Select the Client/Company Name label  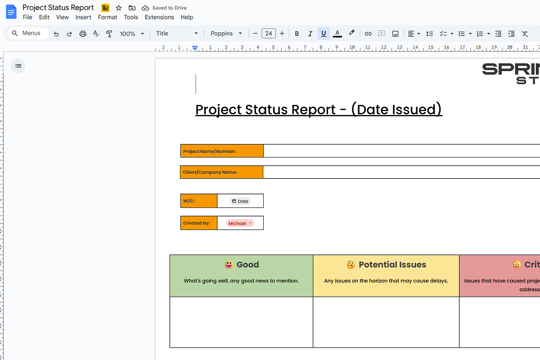point(210,172)
